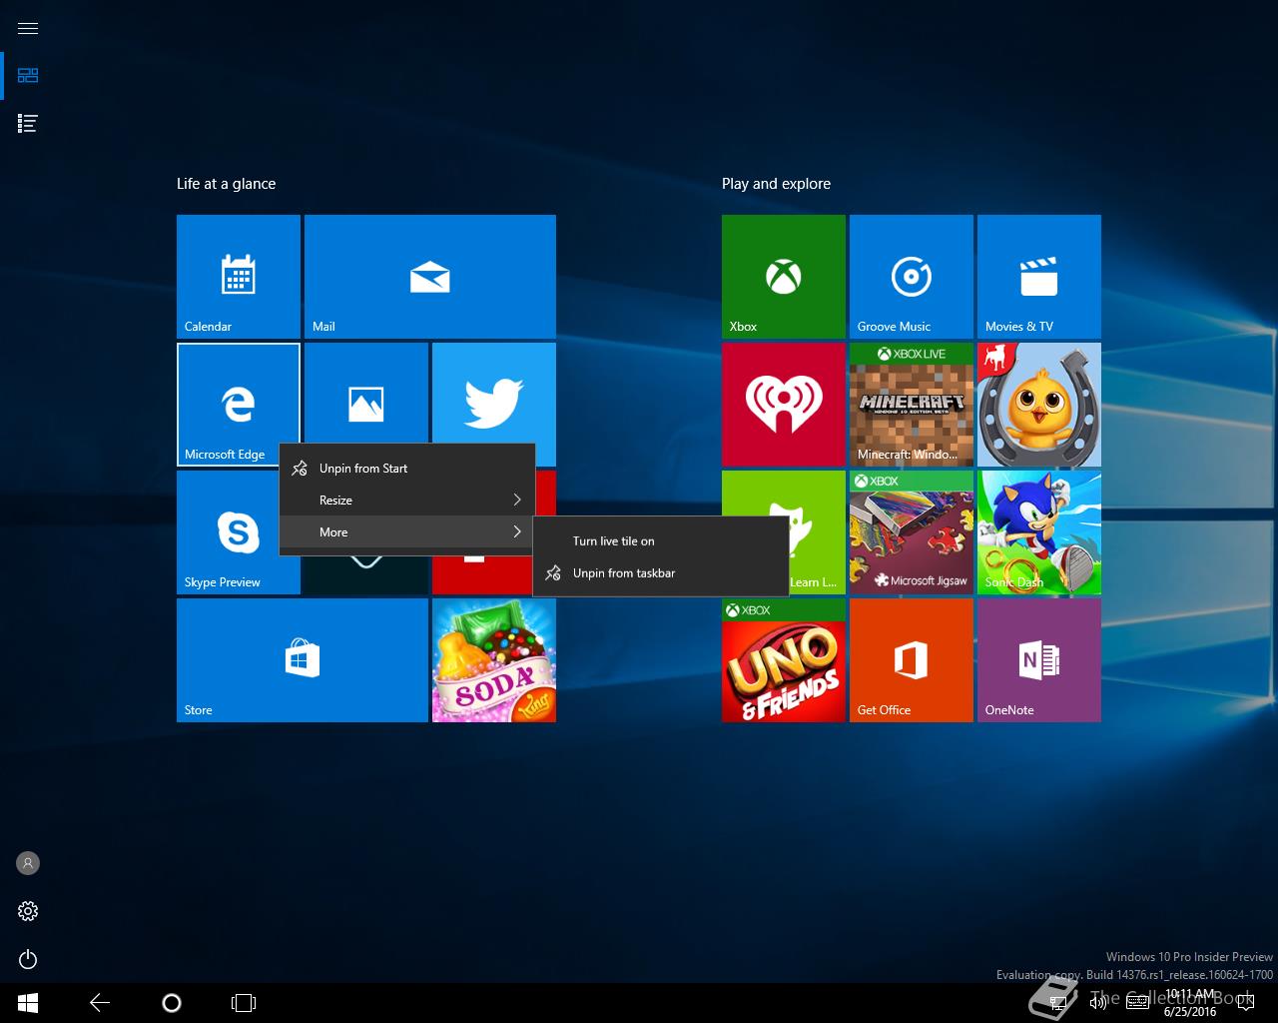Screen dimensions: 1278x1023
Task: Choose Unpin from taskbar
Action: pyautogui.click(x=661, y=572)
